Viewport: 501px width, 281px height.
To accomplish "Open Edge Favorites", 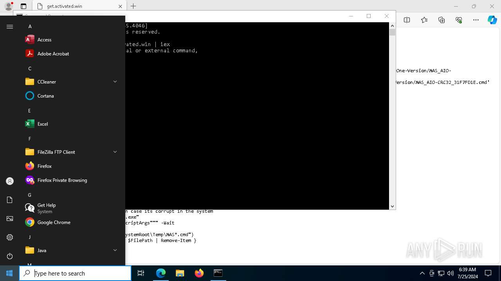I will tap(424, 20).
